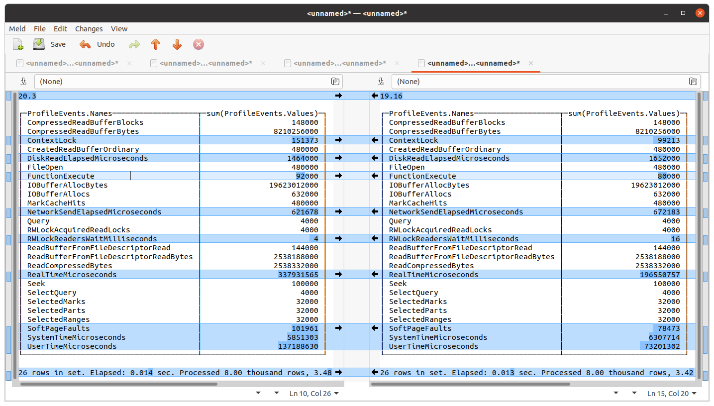Pull SoftPageFaults block change left
Viewport: 714px width, 406px height.
point(375,328)
